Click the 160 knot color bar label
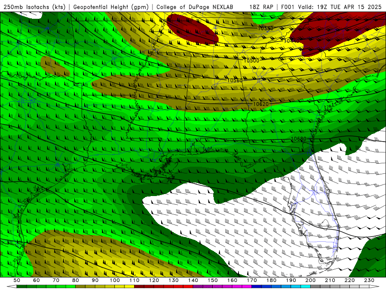The image size is (386, 289). [x=232, y=280]
